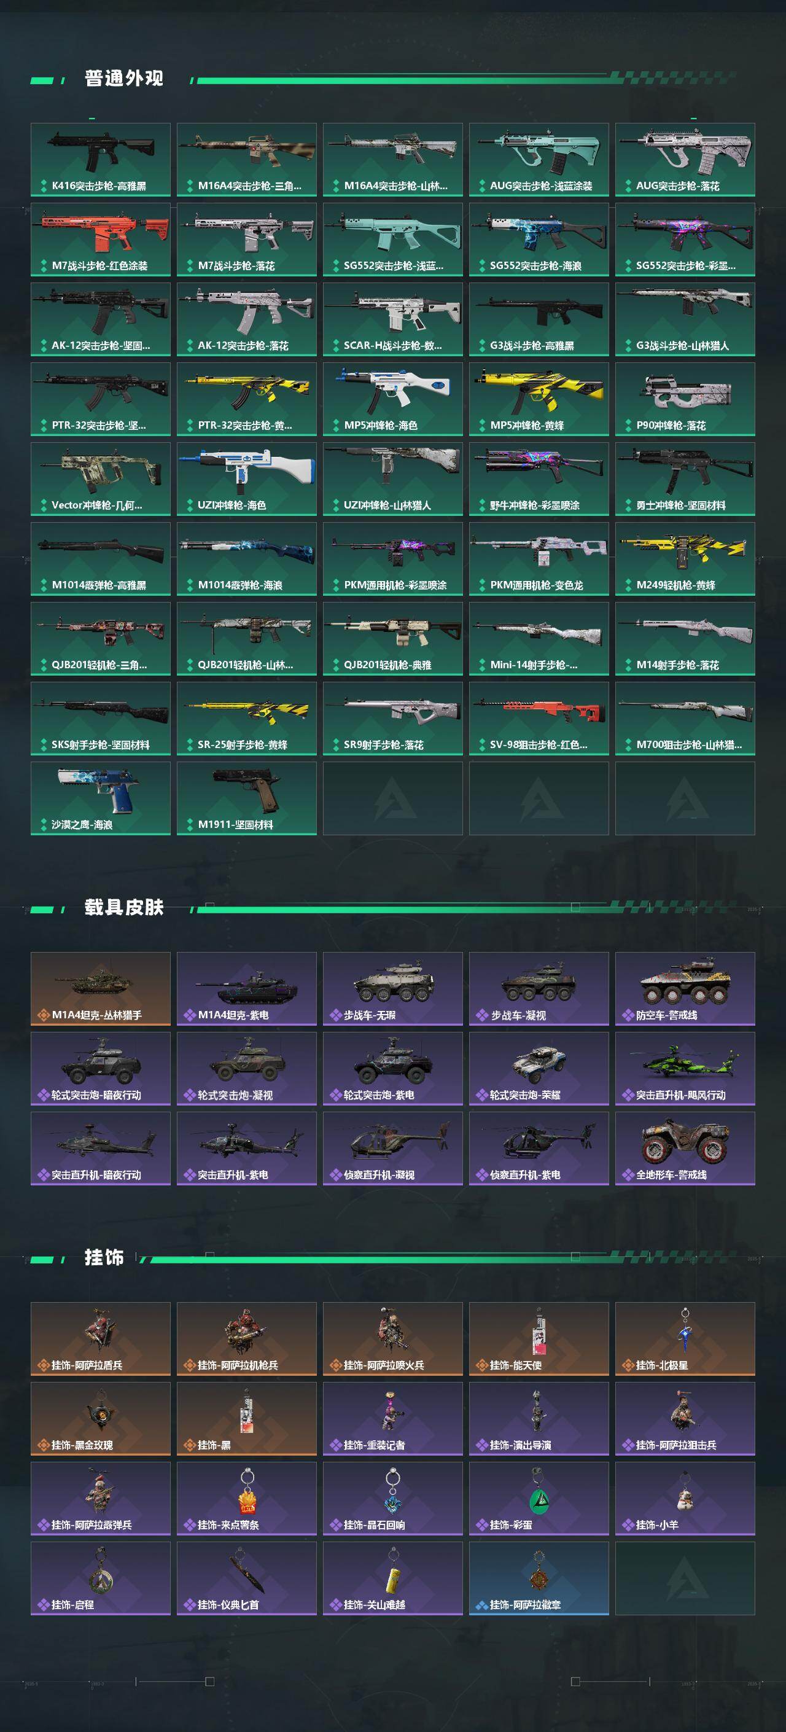Click the 挂饰-黑金玫瑰 charm card
786x1732 pixels.
(100, 1419)
